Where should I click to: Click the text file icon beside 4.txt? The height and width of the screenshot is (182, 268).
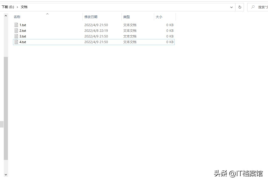pyautogui.click(x=16, y=42)
